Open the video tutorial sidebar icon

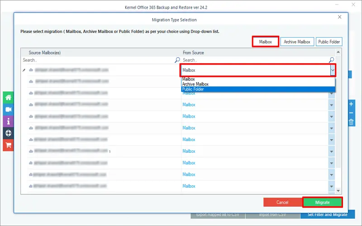point(8,109)
